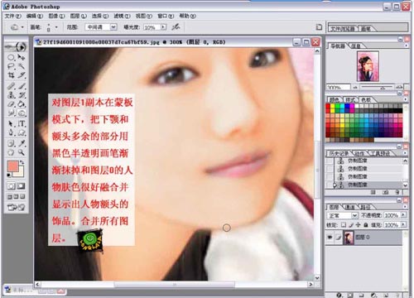Select the History Brush tool
Screen dimensions: 414x298
(22, 95)
